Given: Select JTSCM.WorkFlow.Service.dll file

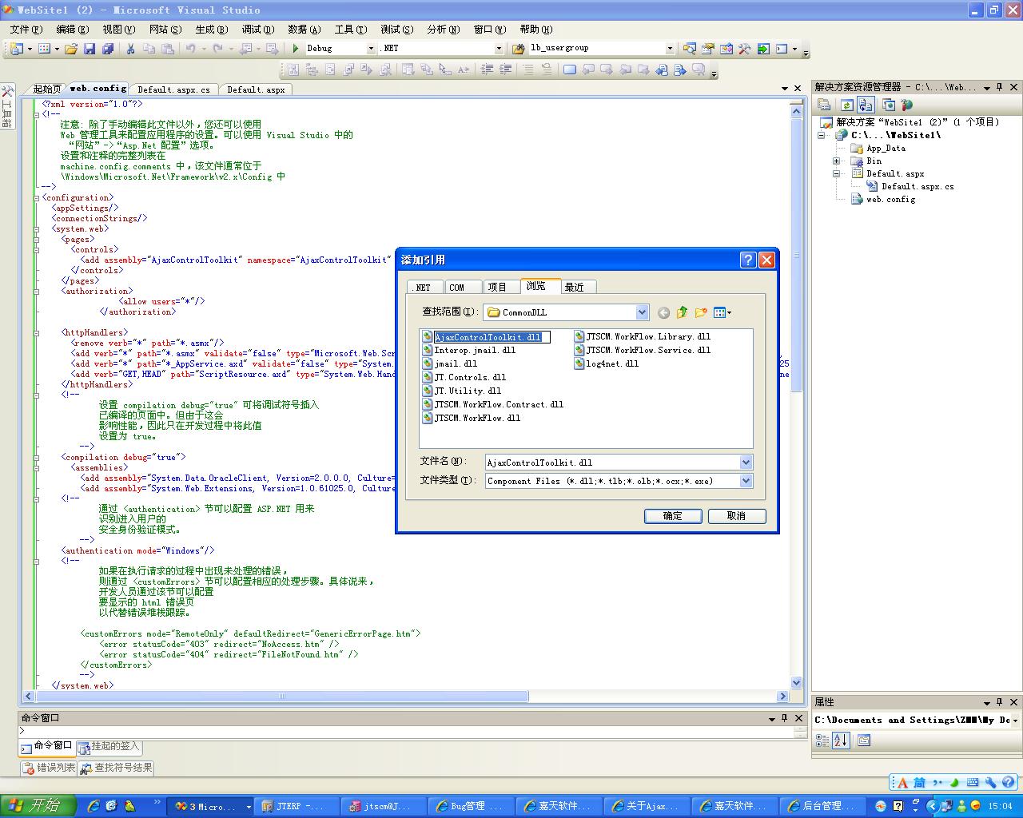Looking at the screenshot, I should coord(643,350).
